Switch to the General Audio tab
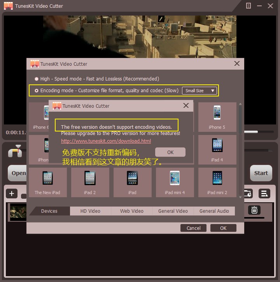The width and height of the screenshot is (280, 282). tap(214, 211)
